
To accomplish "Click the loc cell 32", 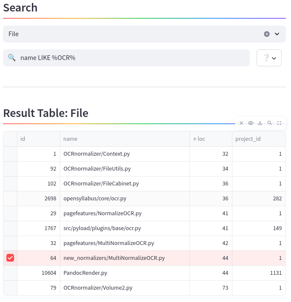I will (211, 154).
